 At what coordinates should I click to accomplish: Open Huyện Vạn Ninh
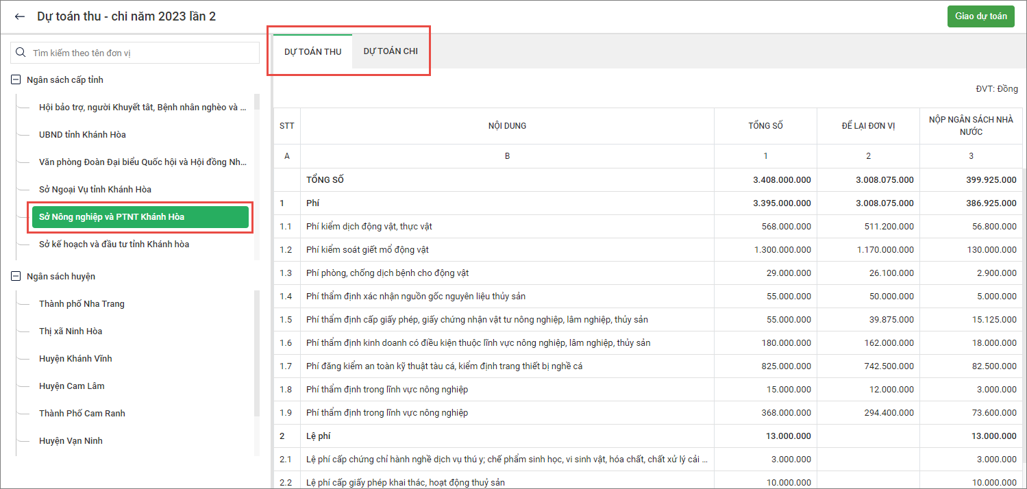tap(71, 441)
